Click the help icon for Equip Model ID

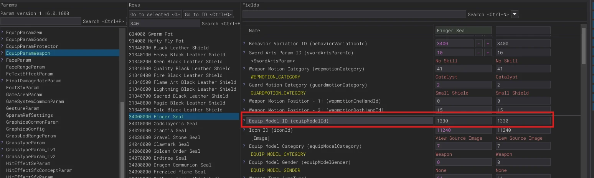[x=244, y=121]
